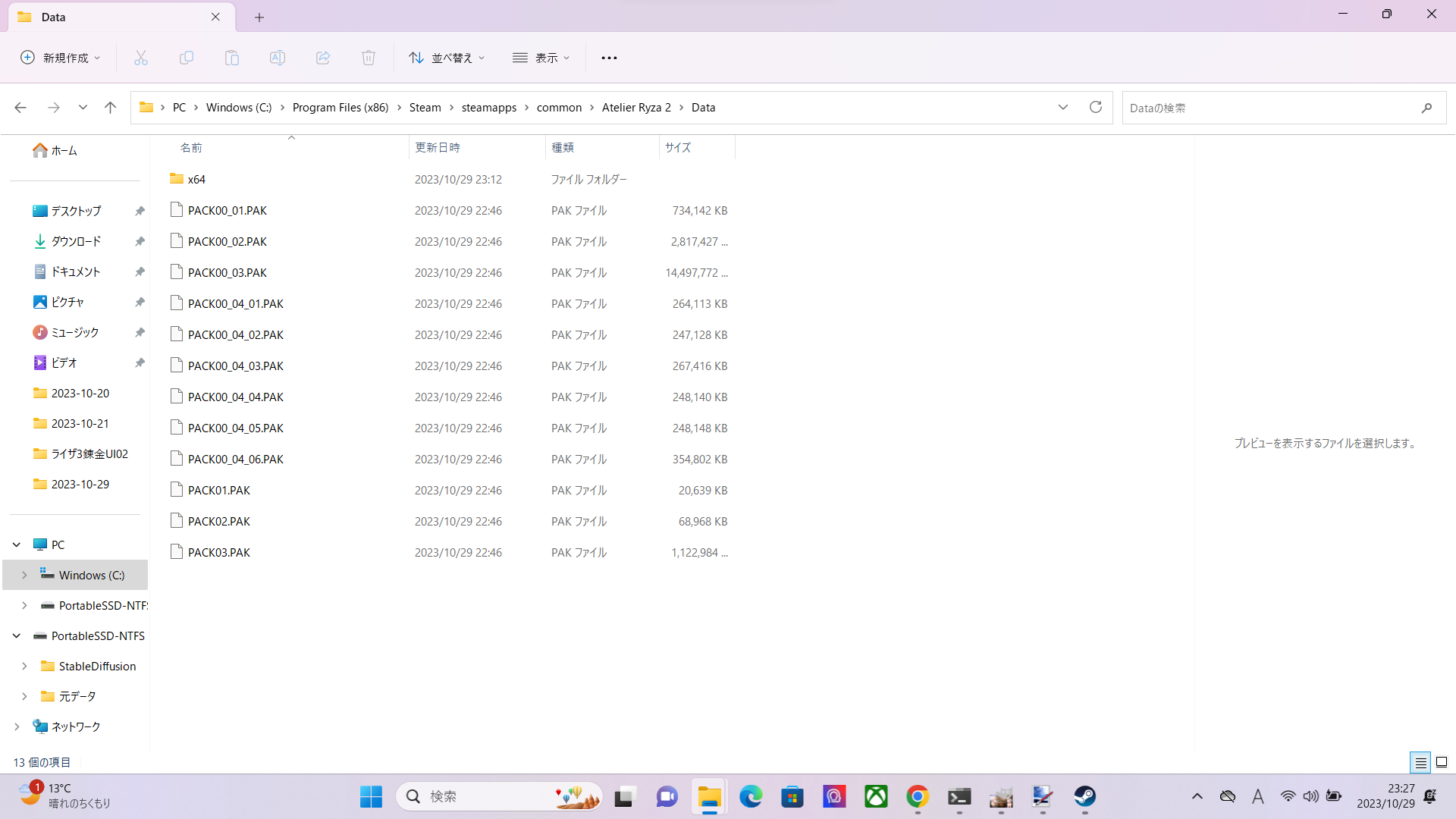The image size is (1456, 819).
Task: Open the 表示 view dropdown
Action: pos(541,58)
